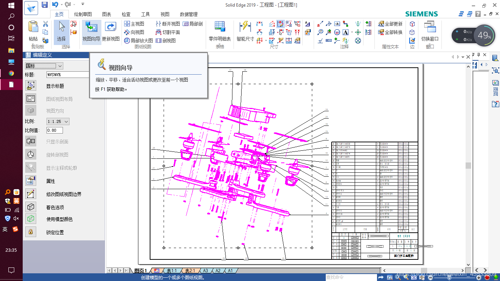Create a Detail View (局部放大图)

pos(139,41)
